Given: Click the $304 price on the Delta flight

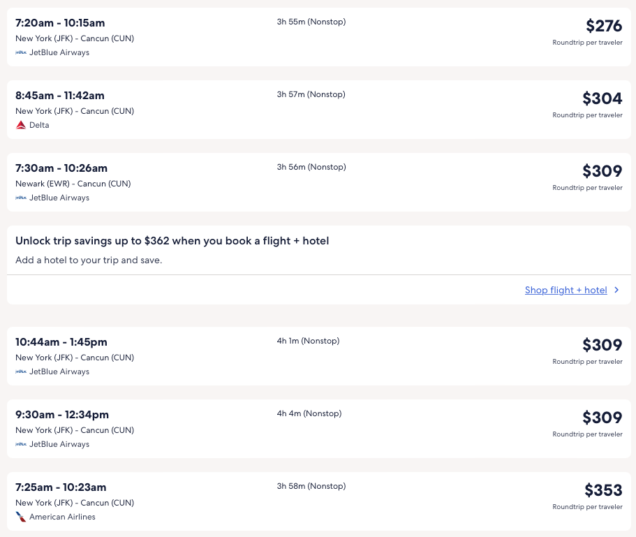Looking at the screenshot, I should [602, 98].
